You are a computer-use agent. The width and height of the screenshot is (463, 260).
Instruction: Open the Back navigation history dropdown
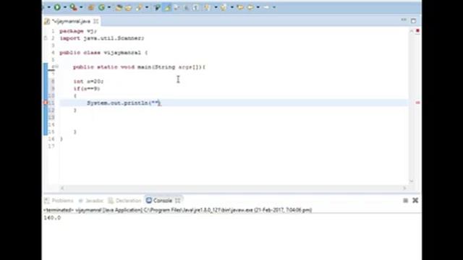pyautogui.click(x=258, y=7)
